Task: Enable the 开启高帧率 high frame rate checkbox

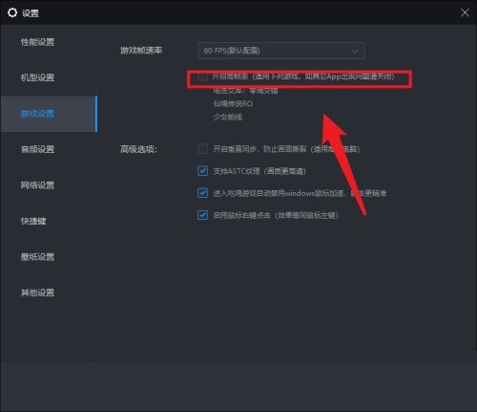Action: click(202, 76)
